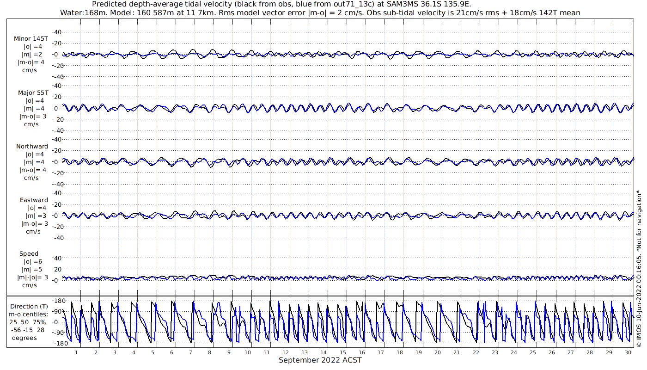This screenshot has height=370, width=647.
Task: Click the 'Major 55T' panel label
Action: [33, 92]
